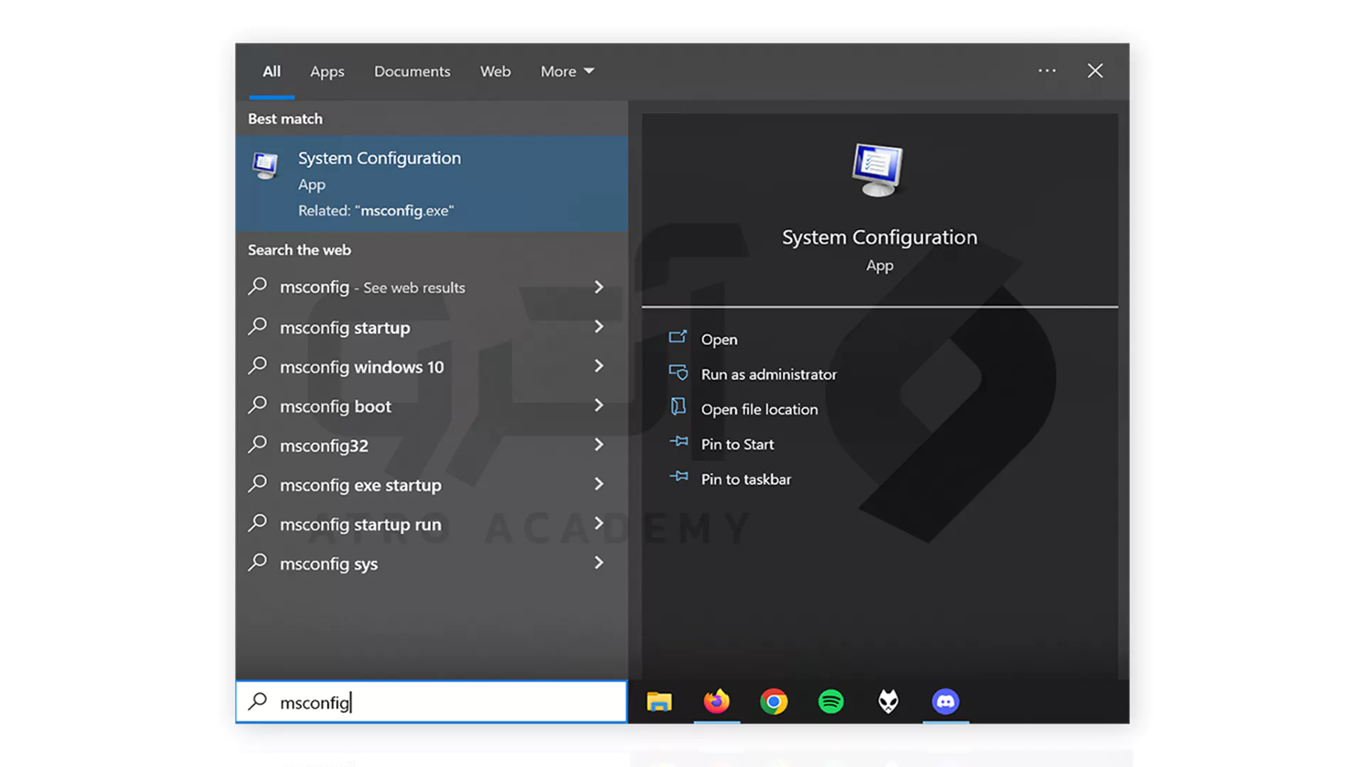Click the large System Configuration icon

(879, 170)
